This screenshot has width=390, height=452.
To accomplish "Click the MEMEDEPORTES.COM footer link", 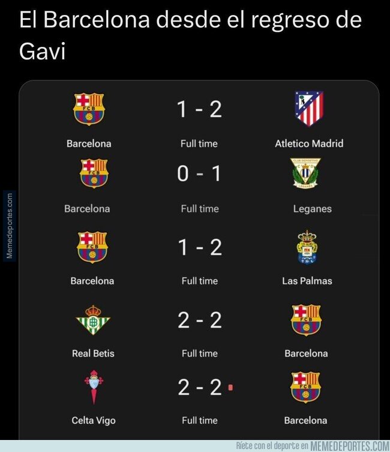I will 350,445.
